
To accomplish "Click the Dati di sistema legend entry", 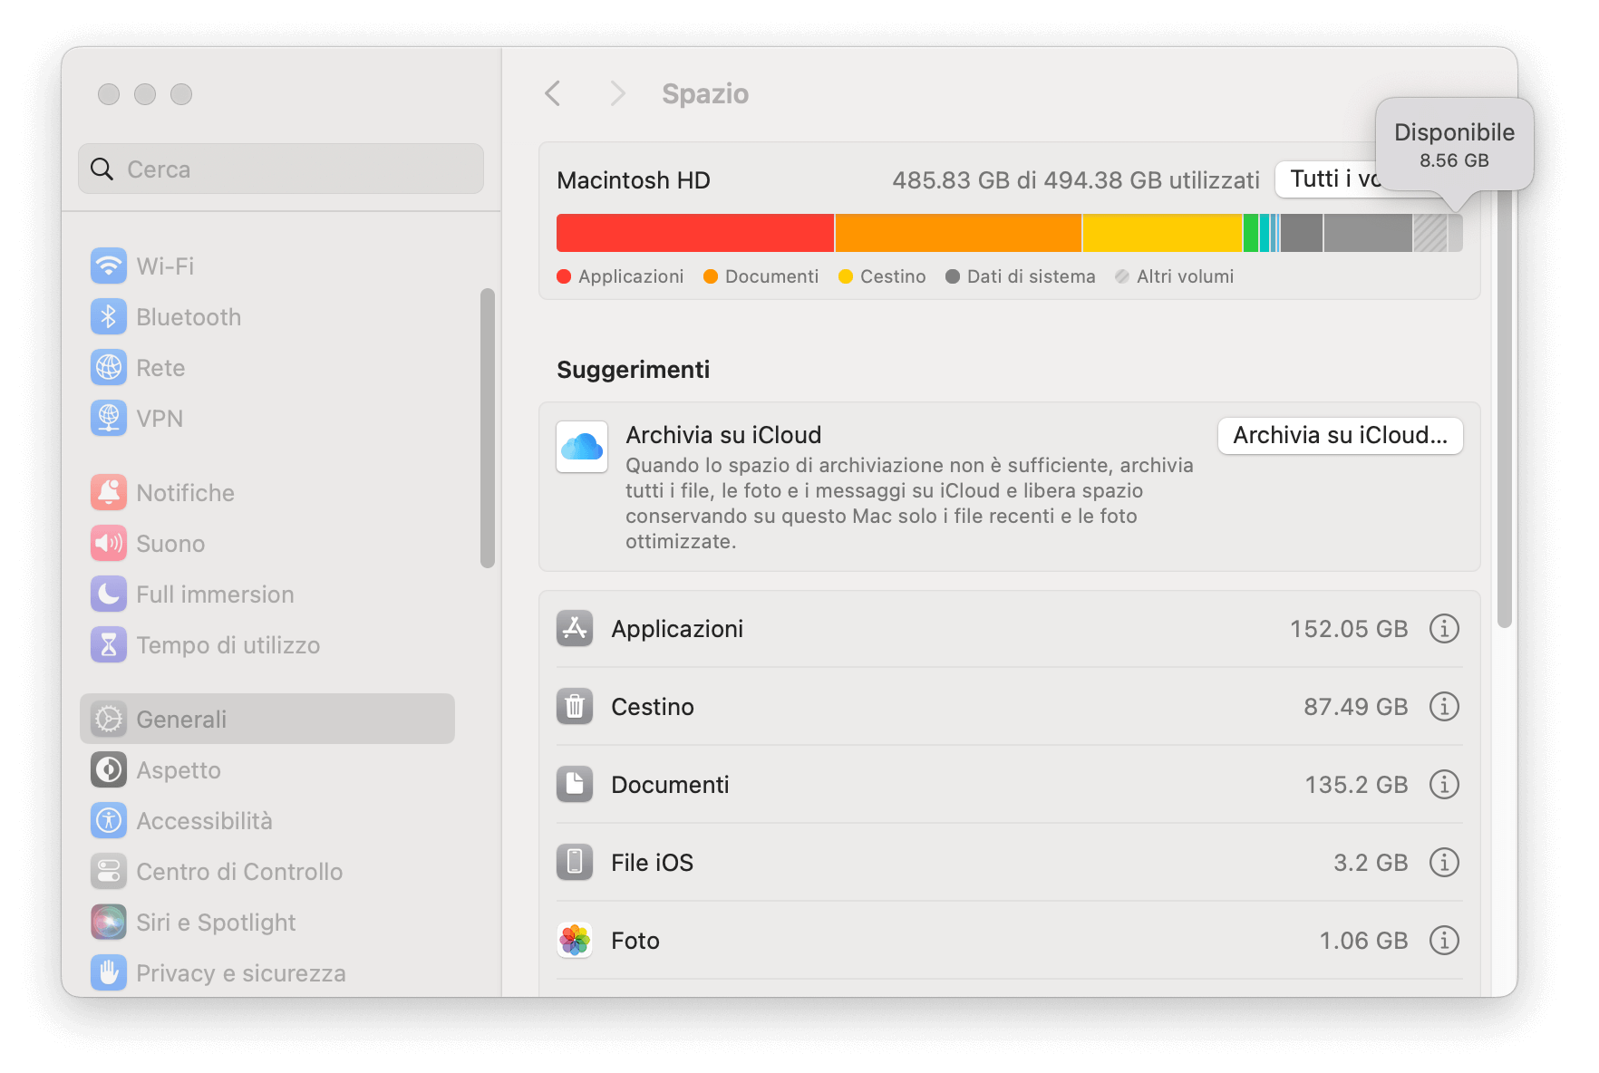I will click(1021, 276).
